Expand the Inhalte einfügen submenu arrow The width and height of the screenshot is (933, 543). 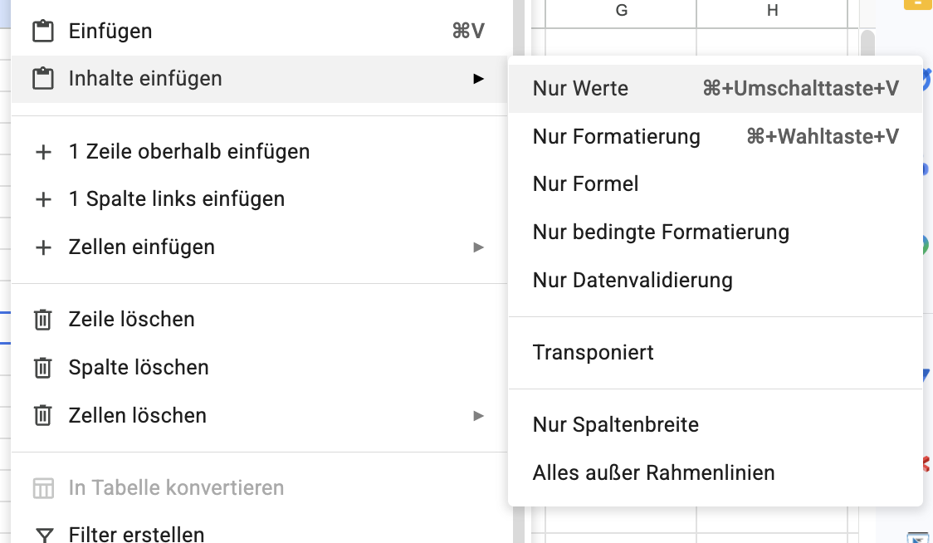[x=479, y=78]
